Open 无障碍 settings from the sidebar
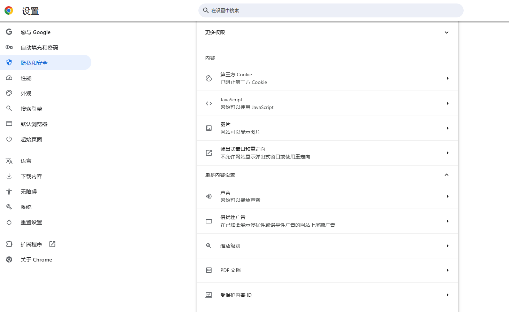 [46, 192]
